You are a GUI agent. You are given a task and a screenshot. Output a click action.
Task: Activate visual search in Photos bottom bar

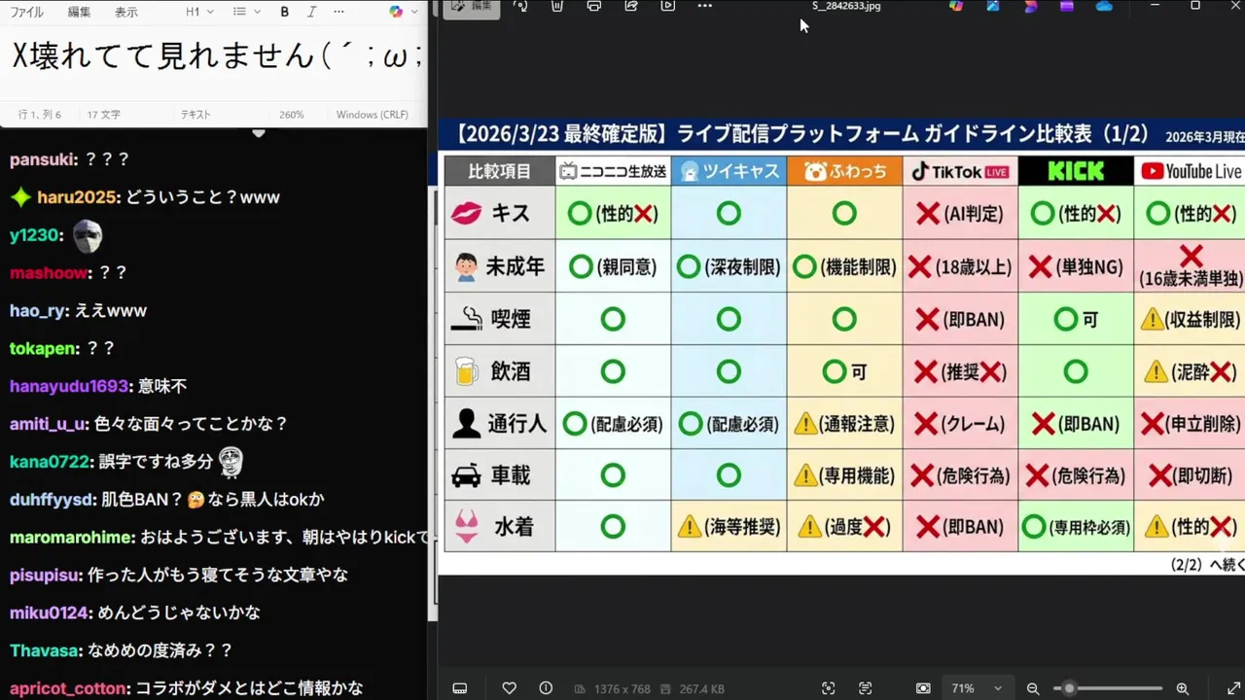(x=829, y=688)
